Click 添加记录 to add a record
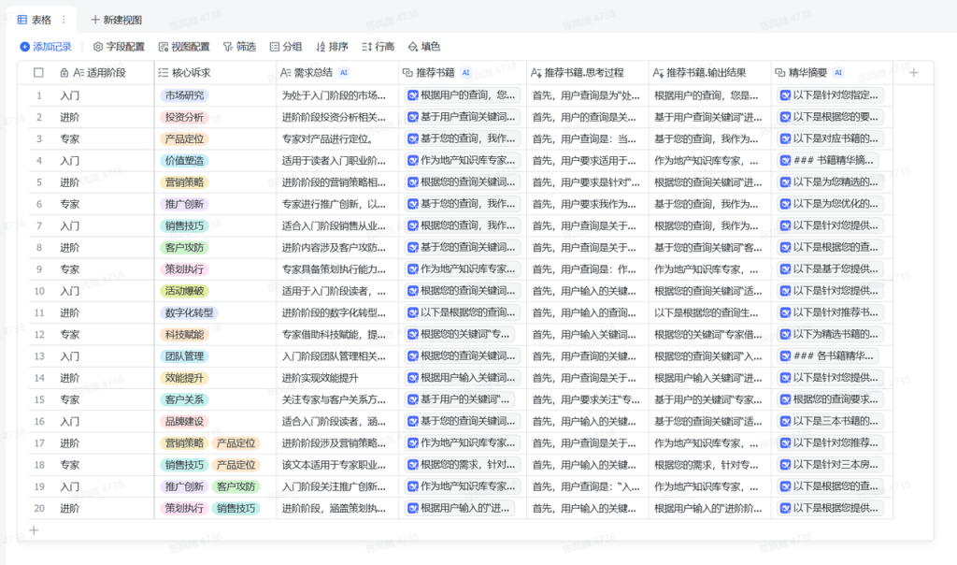This screenshot has width=957, height=565. tap(46, 47)
